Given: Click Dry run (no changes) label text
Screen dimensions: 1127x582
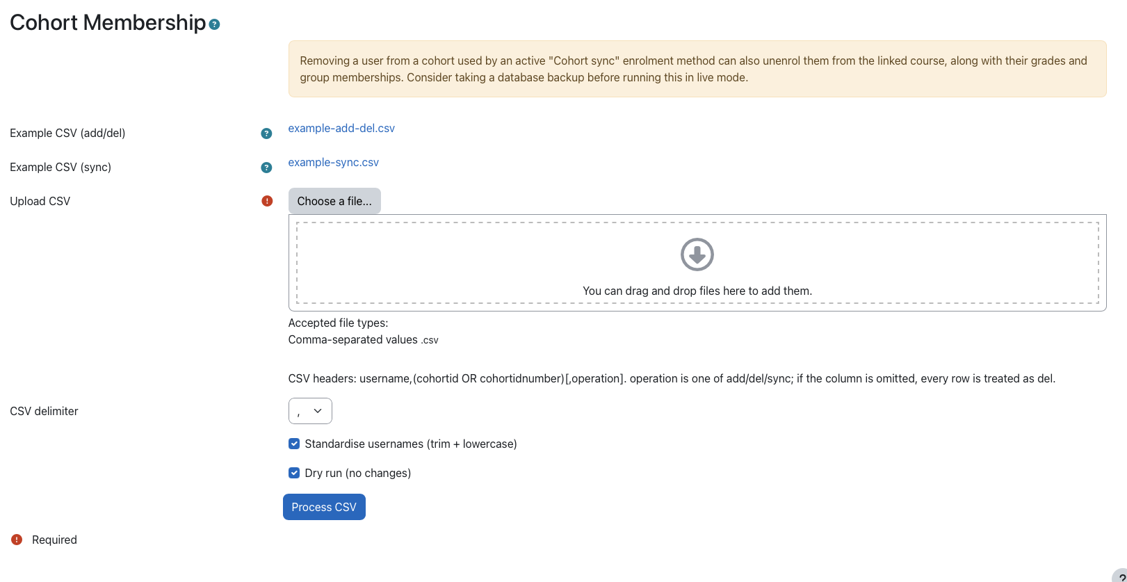Looking at the screenshot, I should 358,473.
